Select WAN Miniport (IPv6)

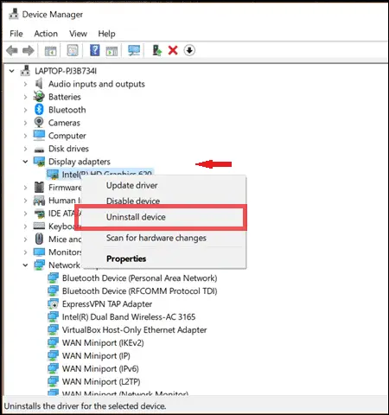click(x=100, y=369)
